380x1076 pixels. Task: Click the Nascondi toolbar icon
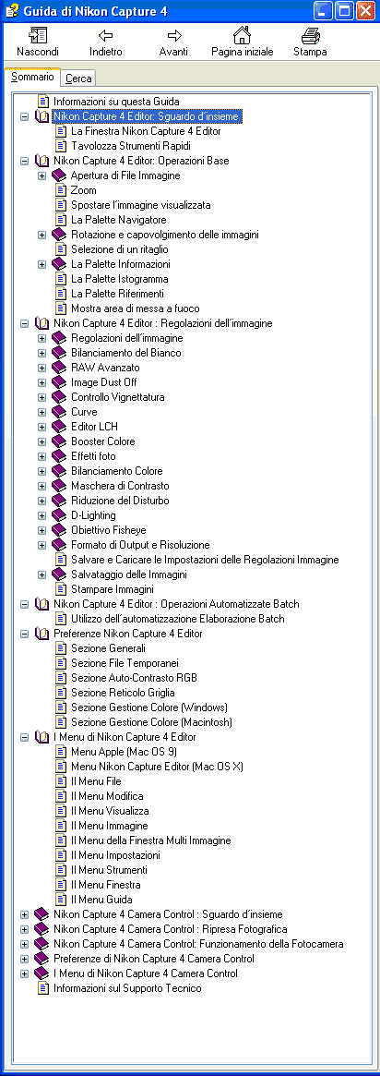tap(38, 35)
